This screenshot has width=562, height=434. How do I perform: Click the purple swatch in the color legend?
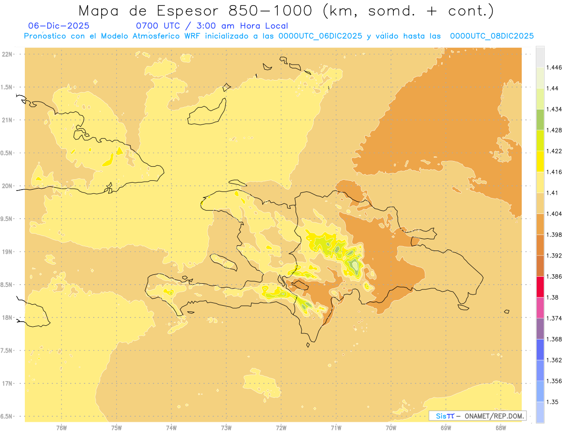tap(540, 329)
